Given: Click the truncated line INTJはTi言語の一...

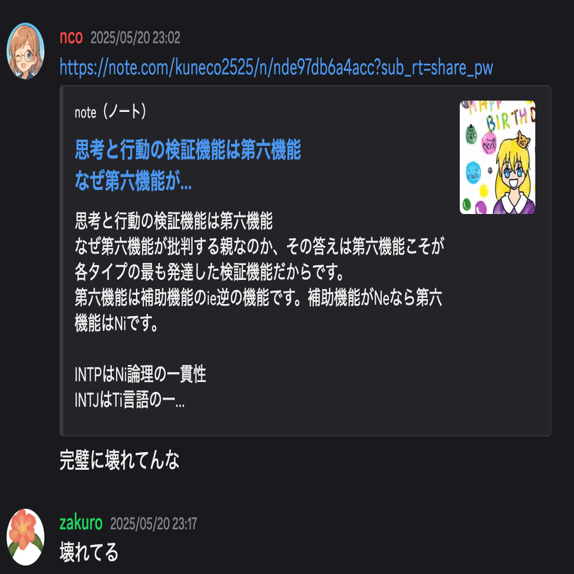Looking at the screenshot, I should pyautogui.click(x=130, y=400).
